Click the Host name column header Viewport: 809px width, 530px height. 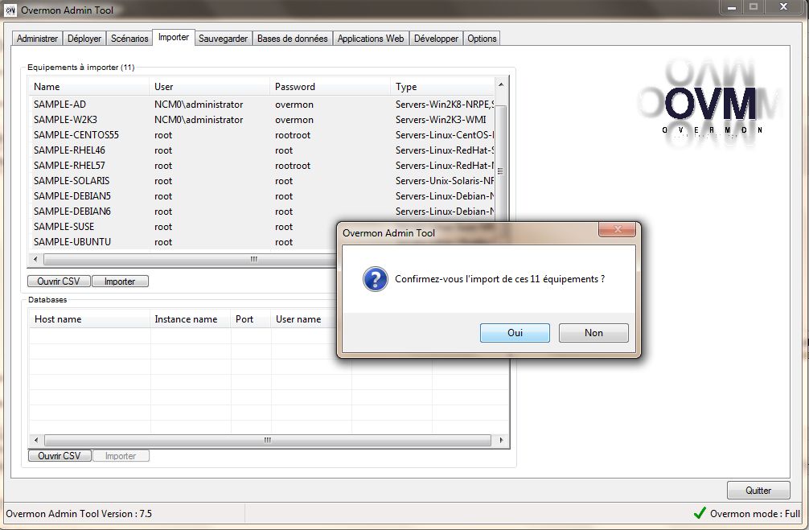click(x=89, y=319)
